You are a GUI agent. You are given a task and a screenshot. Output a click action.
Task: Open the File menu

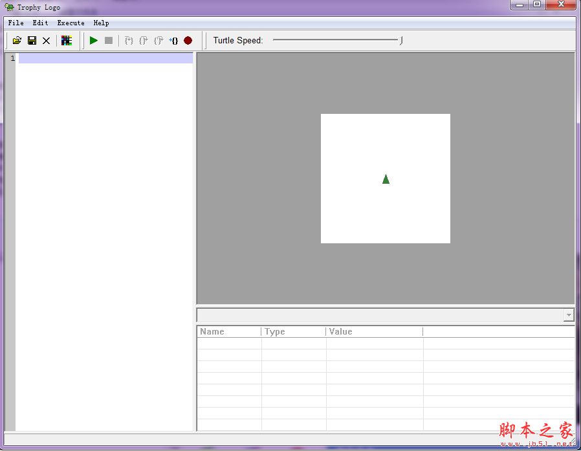tap(16, 23)
